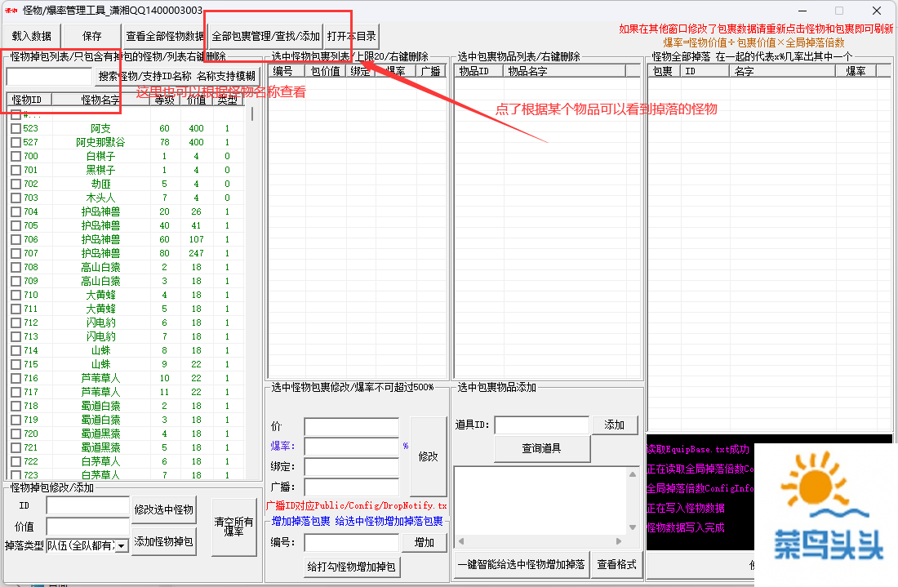The width and height of the screenshot is (898, 587).
Task: Toggle checkbox for 716 芦苇草人
Action: point(16,379)
